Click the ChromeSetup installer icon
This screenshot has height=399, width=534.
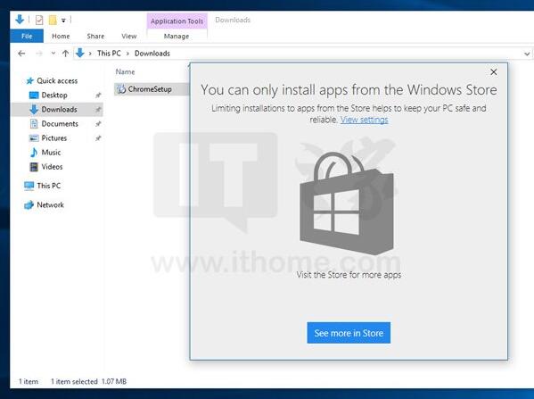click(121, 89)
